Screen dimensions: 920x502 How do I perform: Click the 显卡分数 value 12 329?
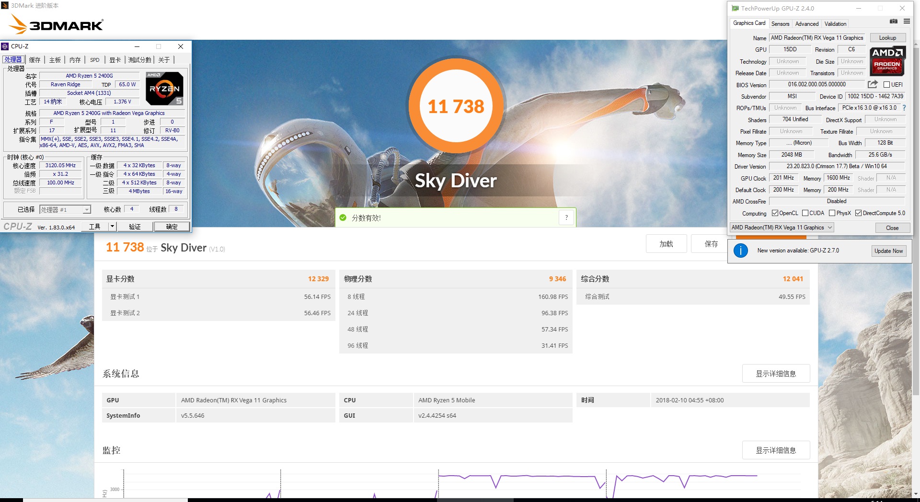coord(318,279)
